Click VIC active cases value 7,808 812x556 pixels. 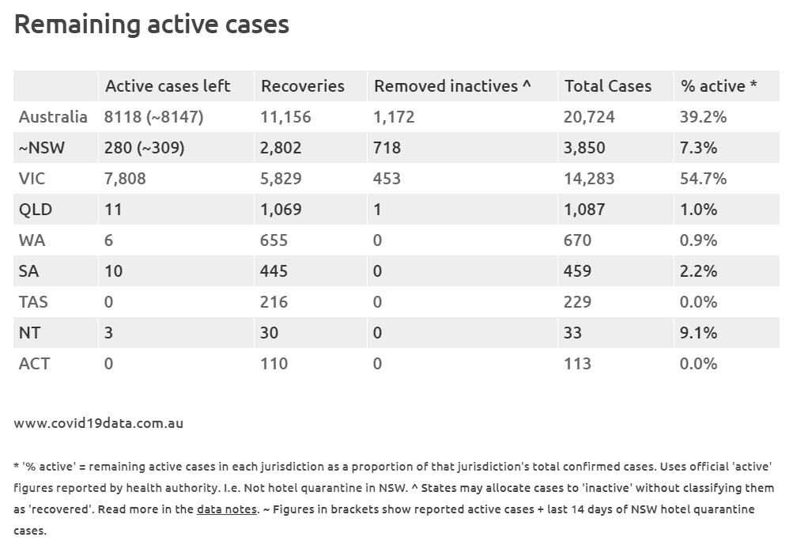pos(125,179)
